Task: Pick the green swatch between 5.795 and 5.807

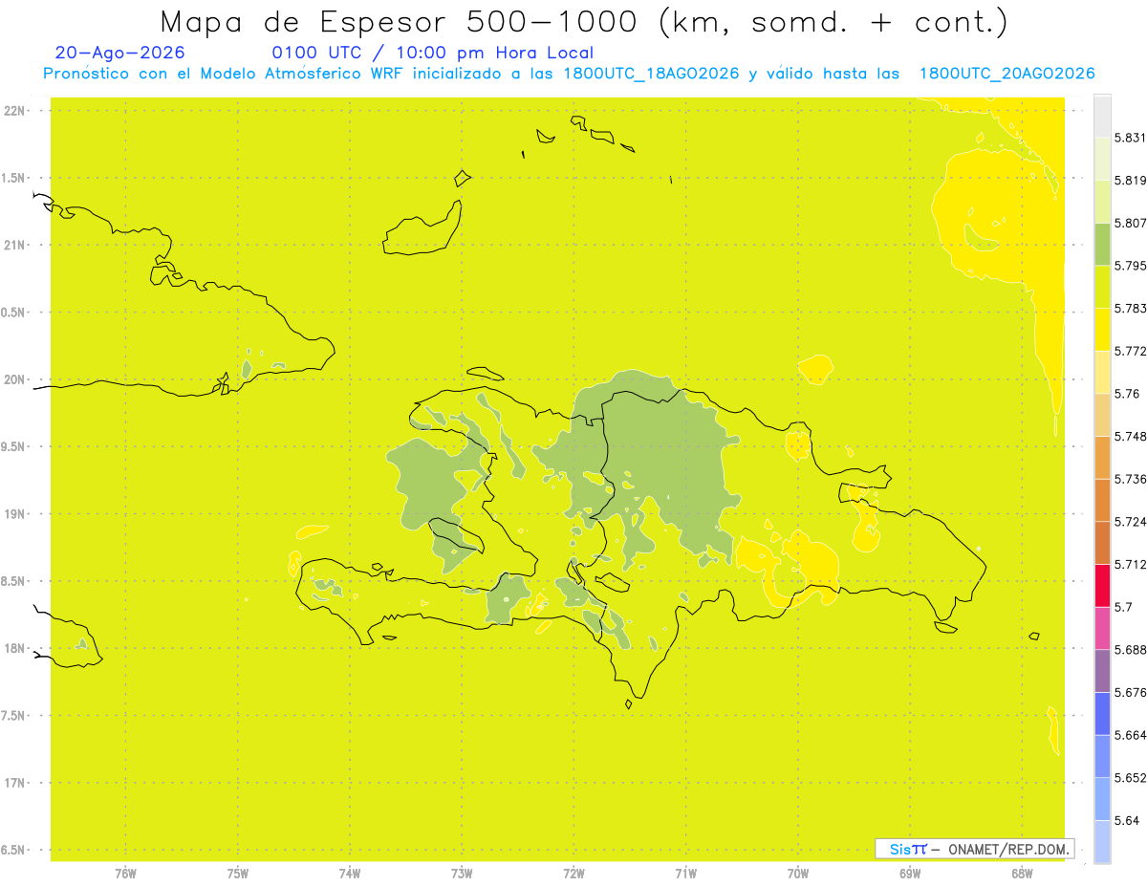Action: click(x=1102, y=245)
